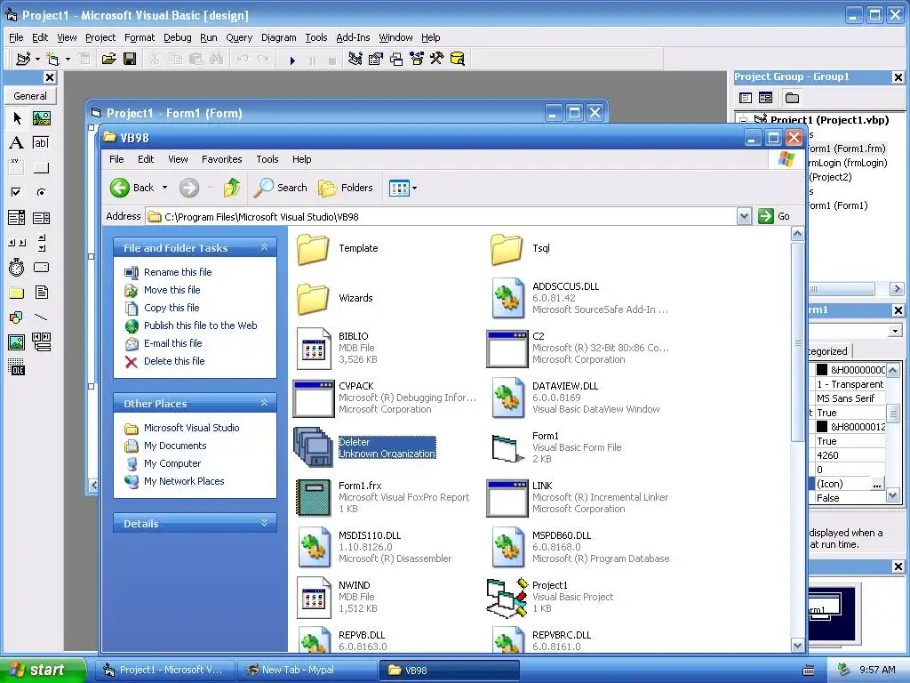Open Add Project dropdown arrow in VB toolbar
The image size is (910, 683).
point(37,59)
